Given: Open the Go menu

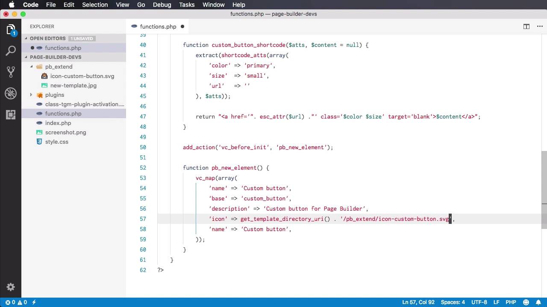Looking at the screenshot, I should (141, 5).
